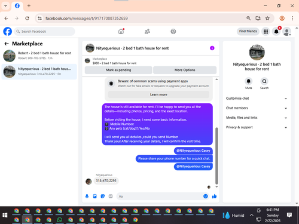The height and width of the screenshot is (224, 299).
Task: Open the notifications bell in Facebook header
Action: (276, 32)
